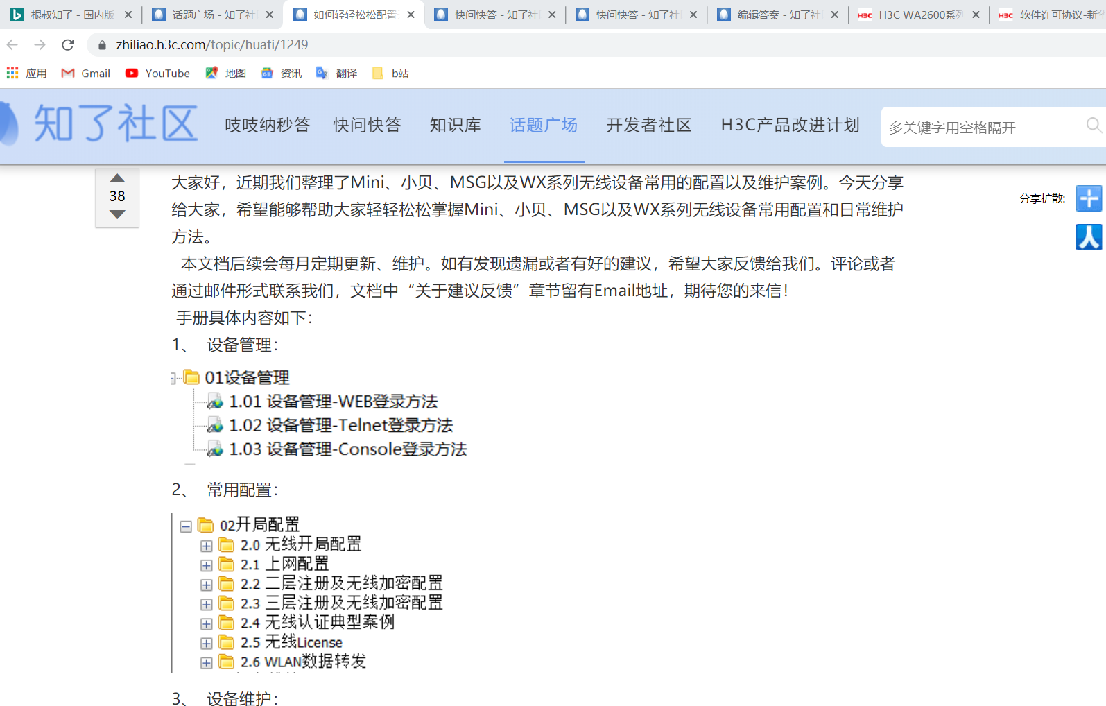Select 1.01 设备管理-WEB登录方法 entry
This screenshot has width=1106, height=706.
pos(334,402)
